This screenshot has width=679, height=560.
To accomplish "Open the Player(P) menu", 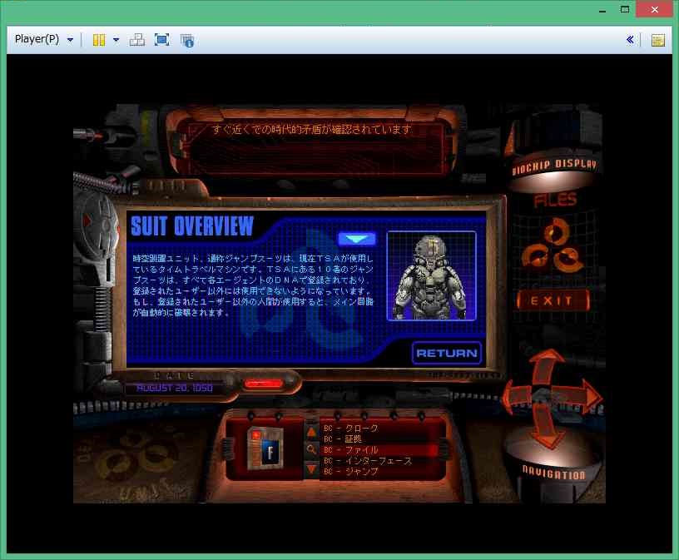I will (44, 39).
